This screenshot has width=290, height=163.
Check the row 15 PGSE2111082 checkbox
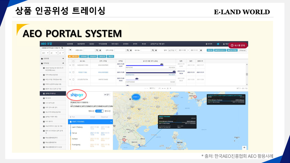pos(73,72)
